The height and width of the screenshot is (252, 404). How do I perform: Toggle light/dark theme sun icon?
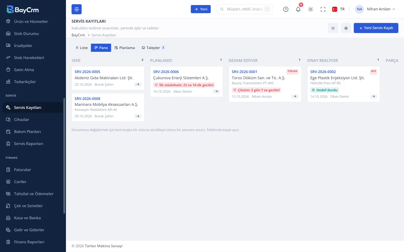(x=311, y=9)
